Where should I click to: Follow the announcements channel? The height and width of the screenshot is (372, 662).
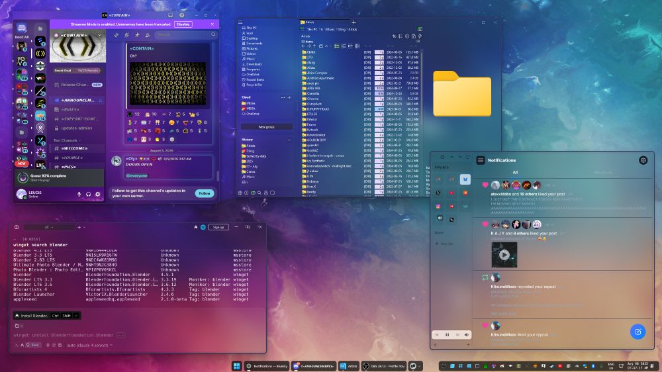coord(205,193)
